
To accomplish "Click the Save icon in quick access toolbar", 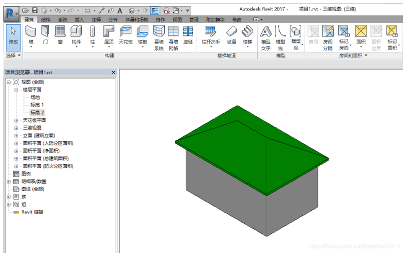I will 34,10.
